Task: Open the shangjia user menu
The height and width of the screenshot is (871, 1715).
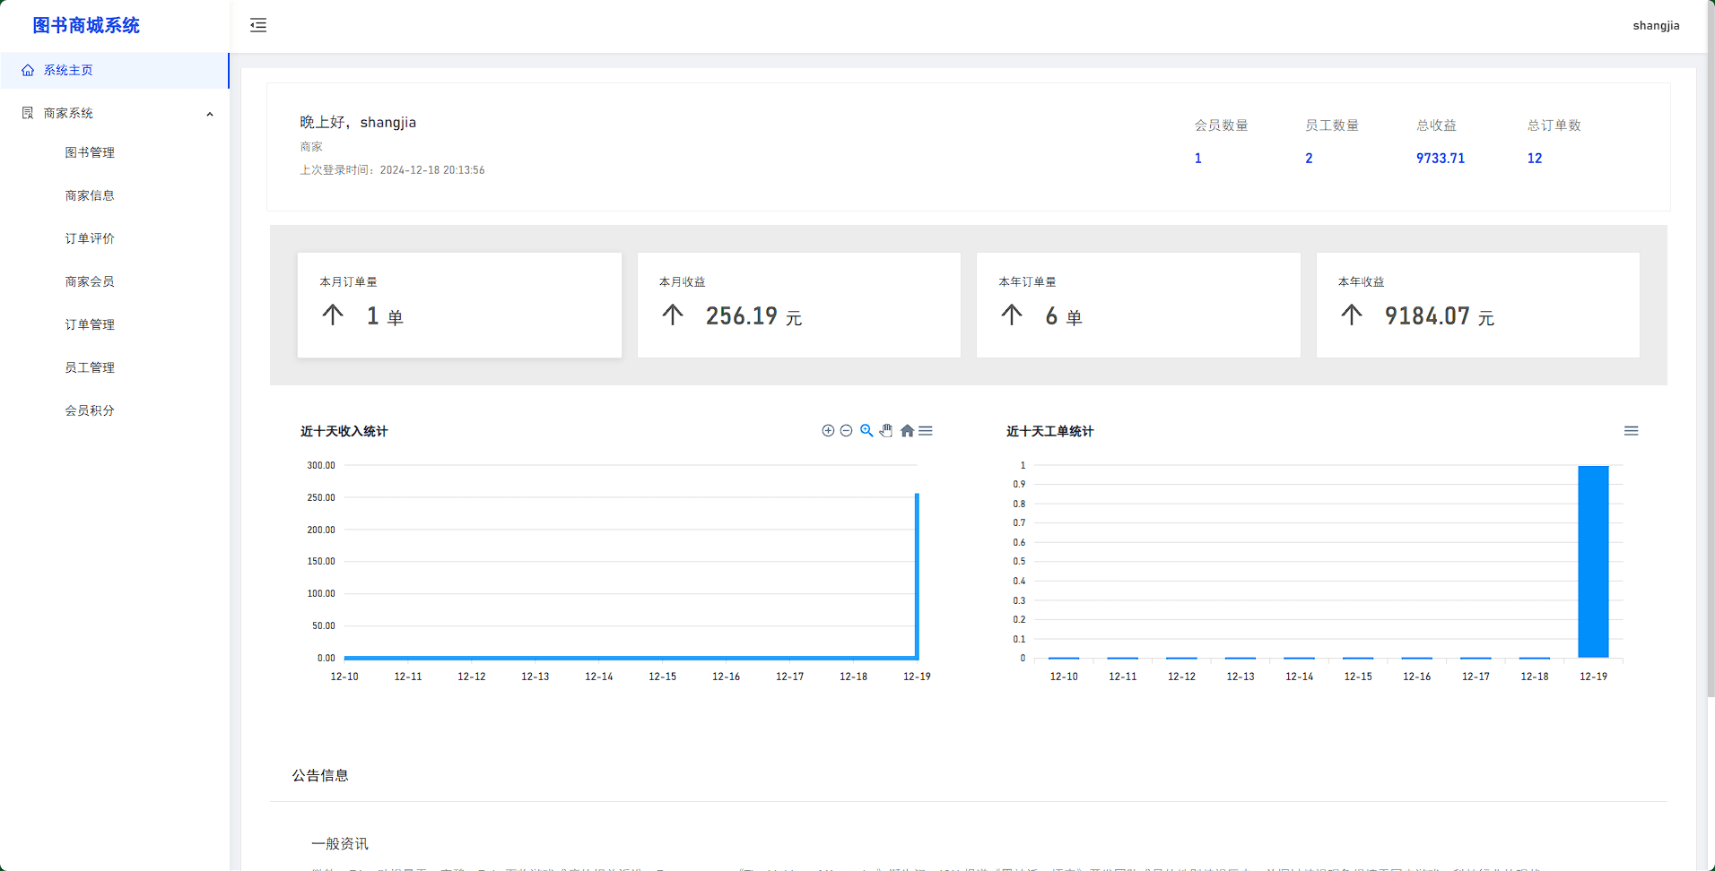Action: pyautogui.click(x=1656, y=25)
